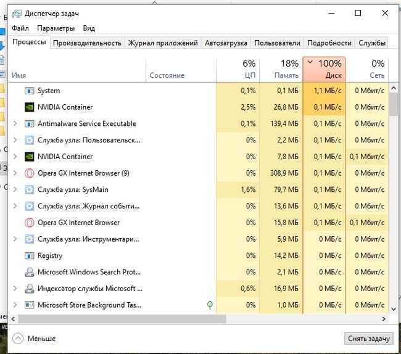Switch to Службы tab
Image resolution: width=401 pixels, height=354 pixels.
372,43
